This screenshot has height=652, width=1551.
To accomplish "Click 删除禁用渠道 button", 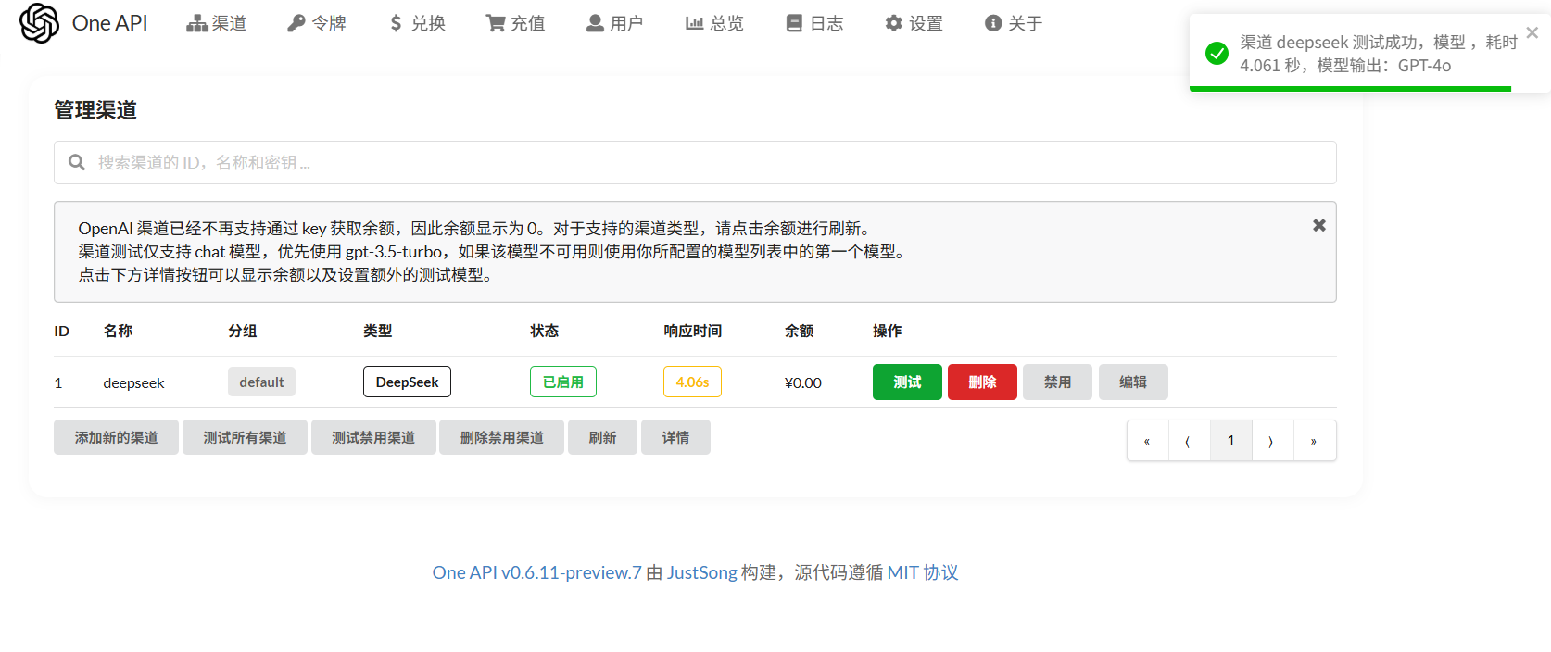I will [x=501, y=437].
